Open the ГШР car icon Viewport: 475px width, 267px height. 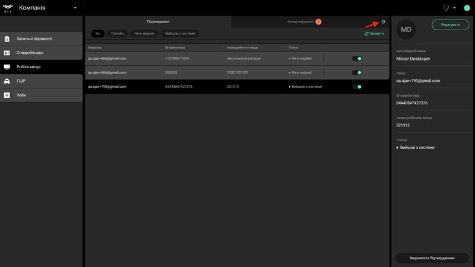[7, 81]
